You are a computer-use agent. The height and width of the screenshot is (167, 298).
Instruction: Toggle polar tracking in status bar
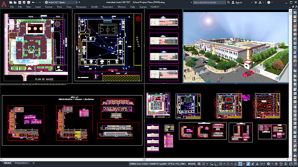pos(221,164)
